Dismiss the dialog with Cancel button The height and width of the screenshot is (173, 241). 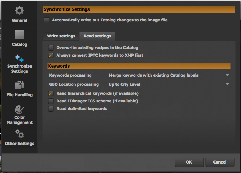[220, 162]
